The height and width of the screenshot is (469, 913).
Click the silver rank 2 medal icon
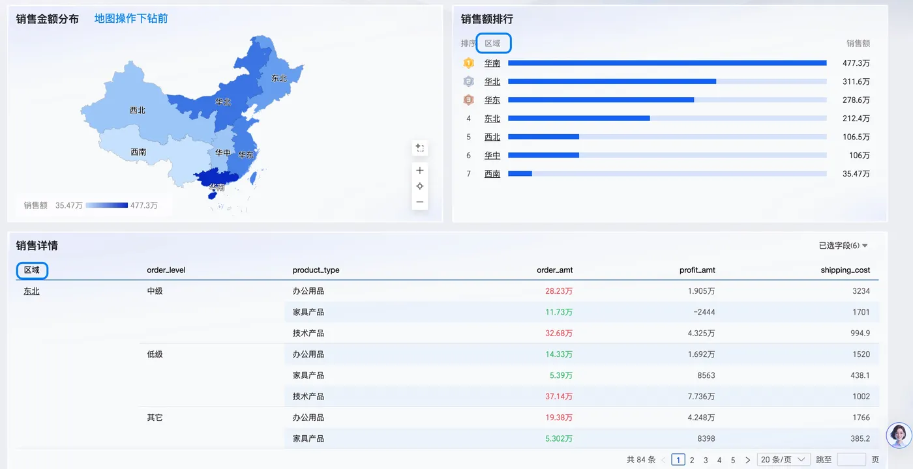(468, 81)
